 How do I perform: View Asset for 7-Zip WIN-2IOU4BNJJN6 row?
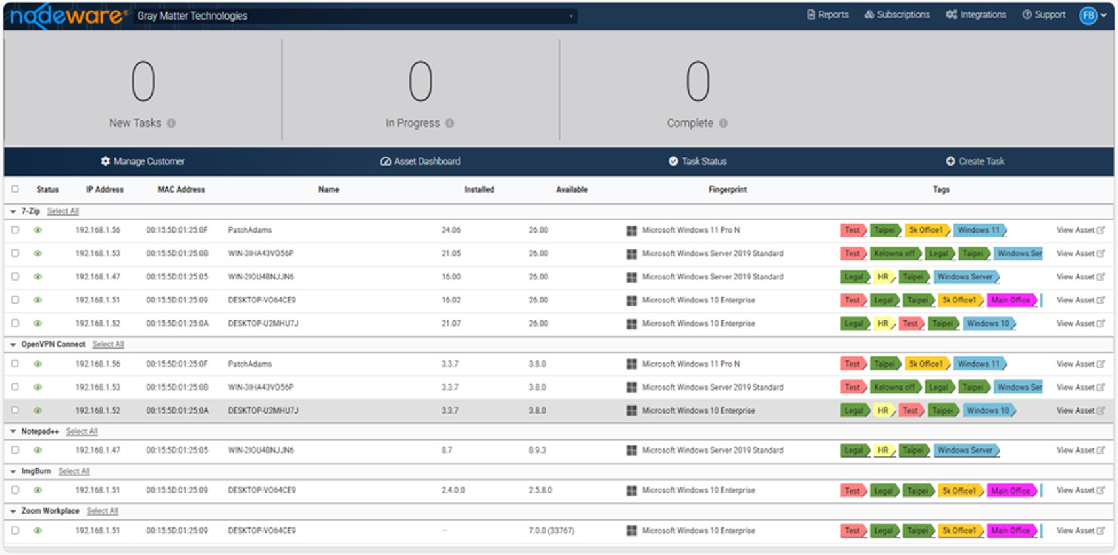tap(1080, 277)
